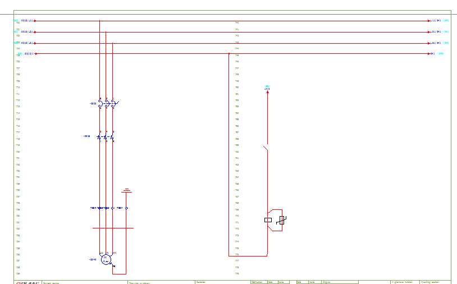The height and width of the screenshot is (284, 457).
Task: Click the left arrow of the second phase line
Action: [x=35, y=32]
